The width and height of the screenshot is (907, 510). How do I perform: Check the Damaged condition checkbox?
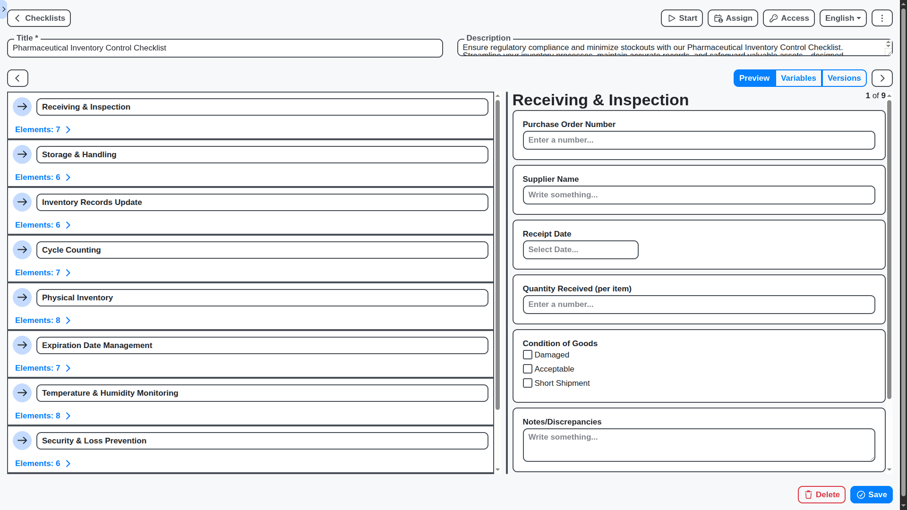coord(528,355)
